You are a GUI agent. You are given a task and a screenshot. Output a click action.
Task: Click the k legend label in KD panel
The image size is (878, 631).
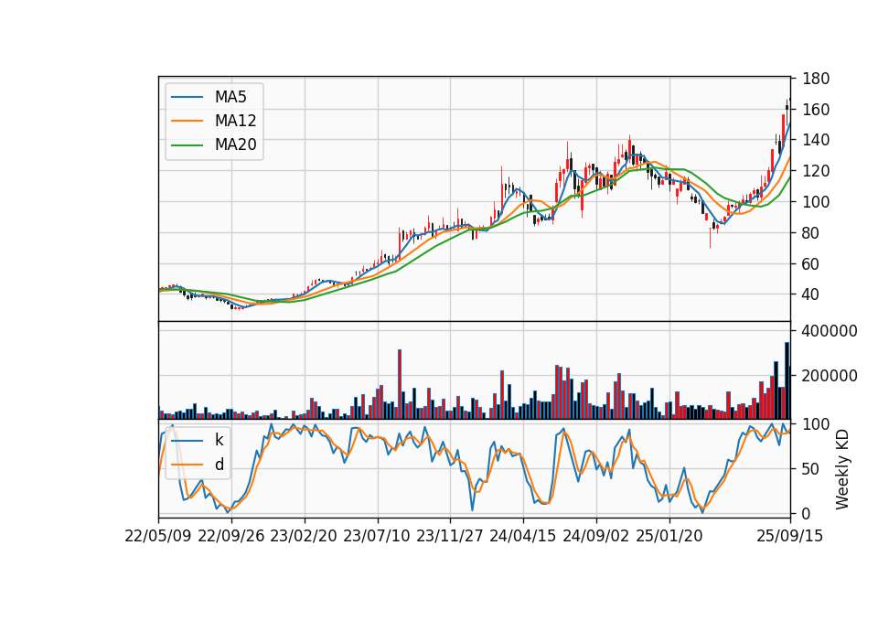click(219, 440)
